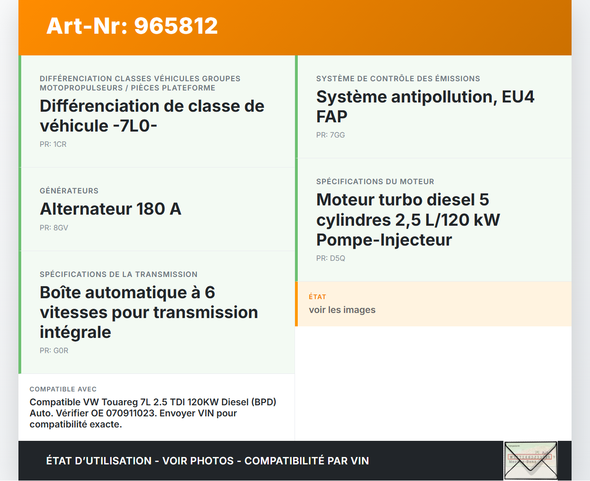The image size is (590, 481).
Task: Click 'SYSTÈME DE CONTRÔLE DES ÉMISSIONS' label
Action: point(398,78)
